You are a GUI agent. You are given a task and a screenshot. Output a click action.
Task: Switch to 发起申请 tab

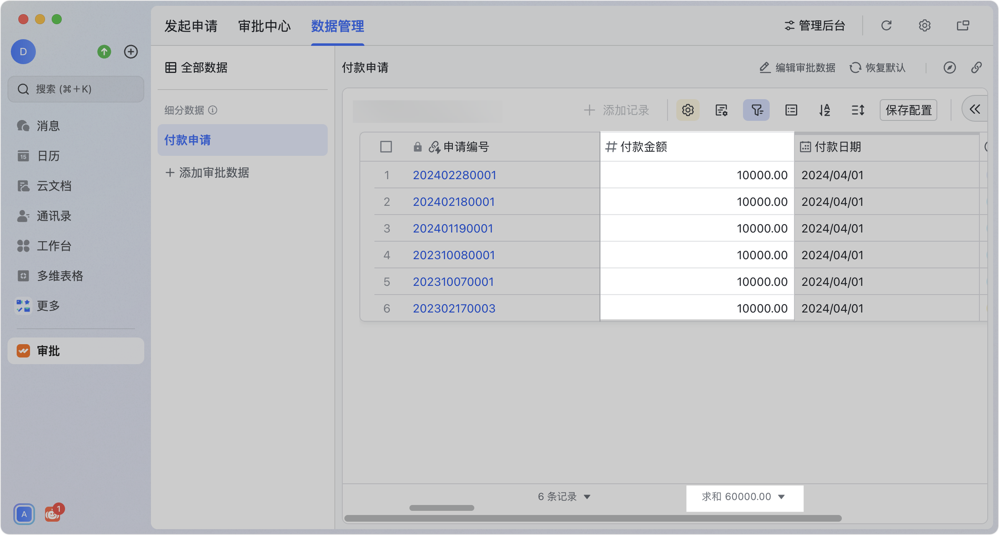pyautogui.click(x=191, y=26)
